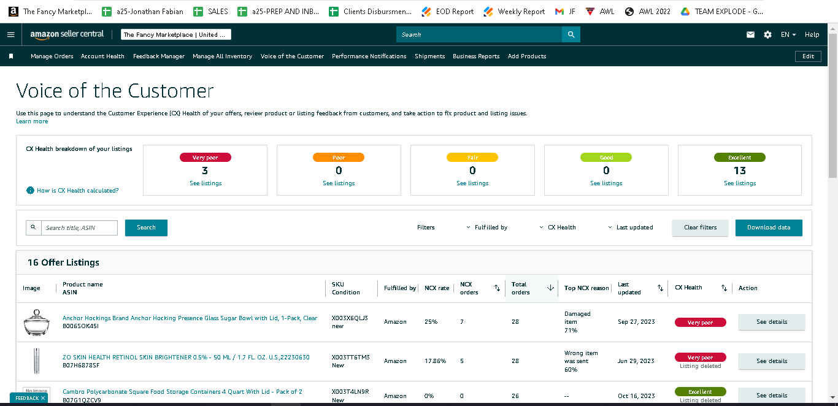The height and width of the screenshot is (406, 838).
Task: Open a25-PREP AND INB bookmark
Action: pos(278,11)
